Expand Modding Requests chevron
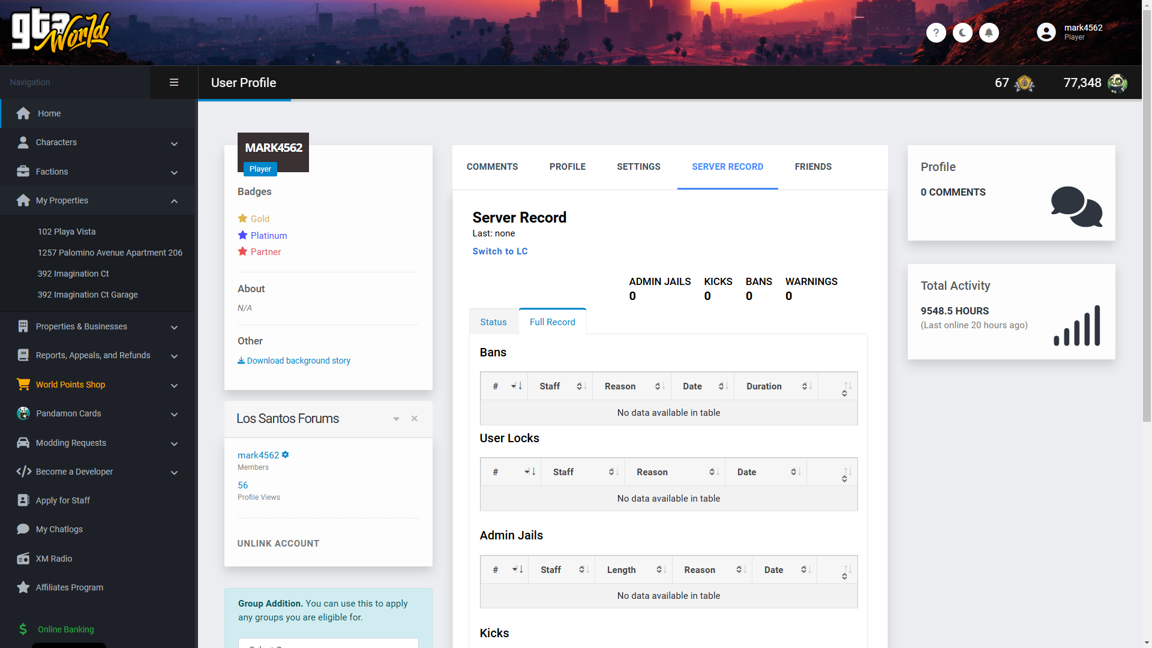Image resolution: width=1152 pixels, height=648 pixels. [174, 444]
